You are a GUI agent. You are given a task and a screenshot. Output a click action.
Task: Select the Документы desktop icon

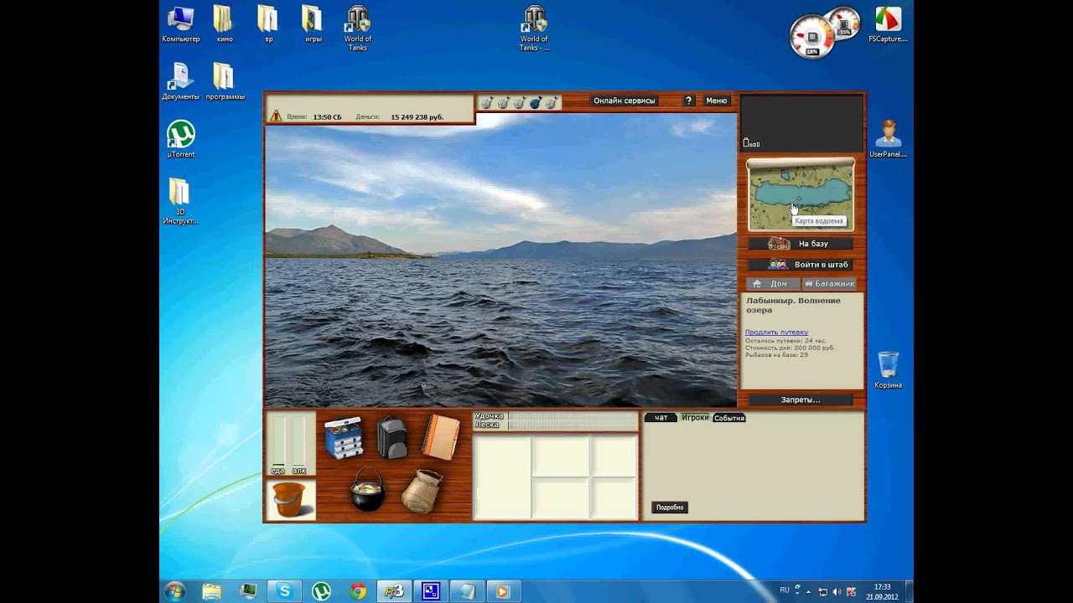(181, 82)
